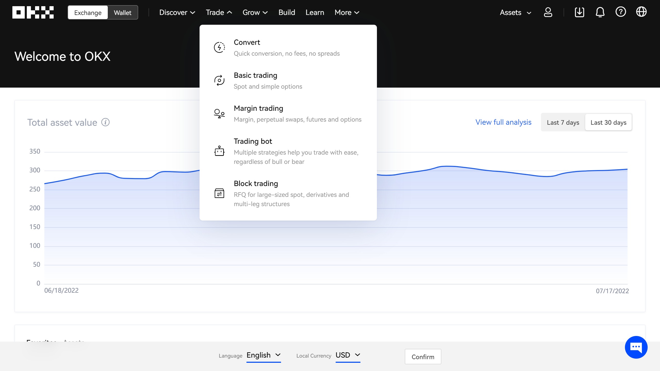Viewport: 660px width, 371px height.
Task: Open the Language English dropdown
Action: [263, 355]
